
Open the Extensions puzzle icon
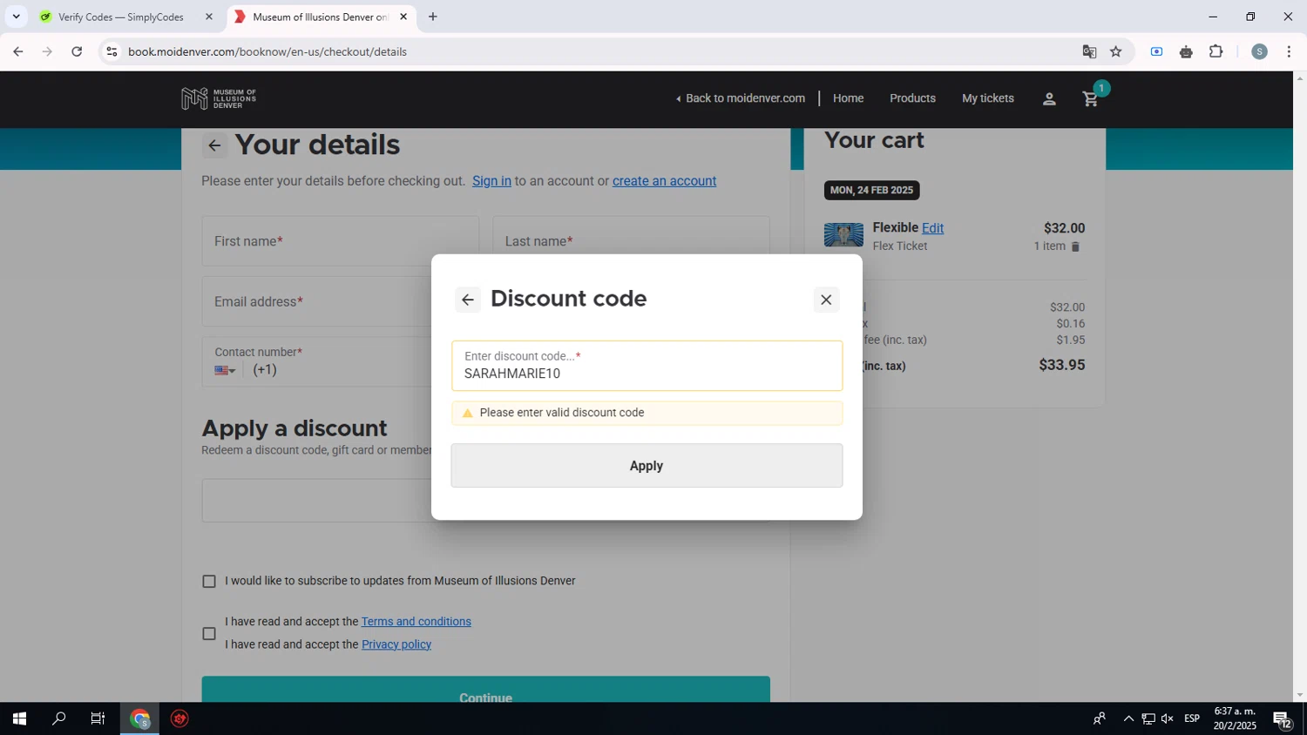[1216, 51]
